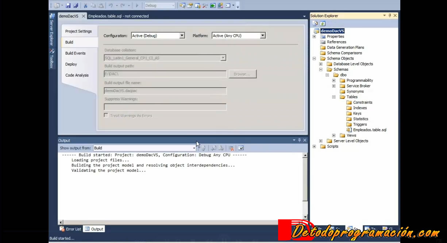
Task: Toggle auto-hide pin on Solution Explorer
Action: (x=390, y=15)
